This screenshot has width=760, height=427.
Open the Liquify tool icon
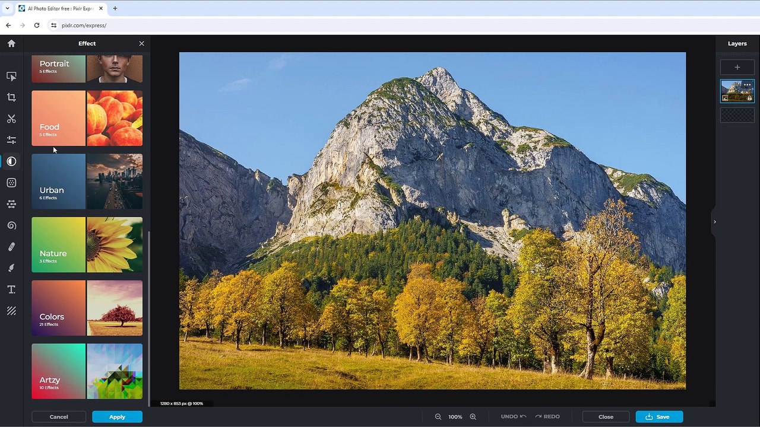(11, 204)
